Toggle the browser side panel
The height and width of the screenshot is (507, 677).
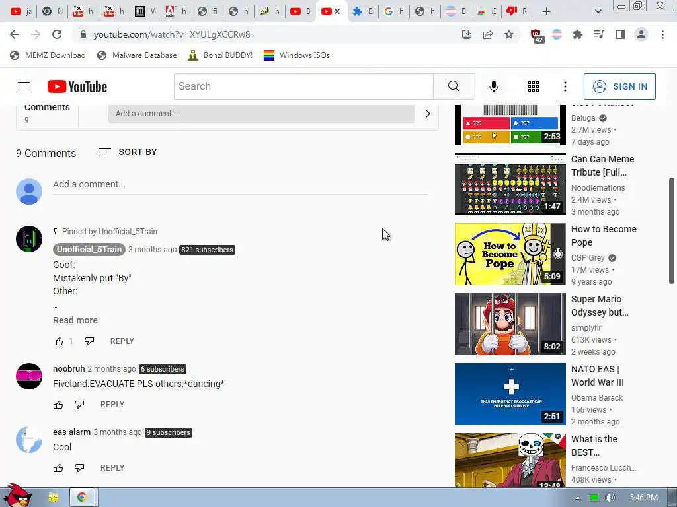pos(620,34)
